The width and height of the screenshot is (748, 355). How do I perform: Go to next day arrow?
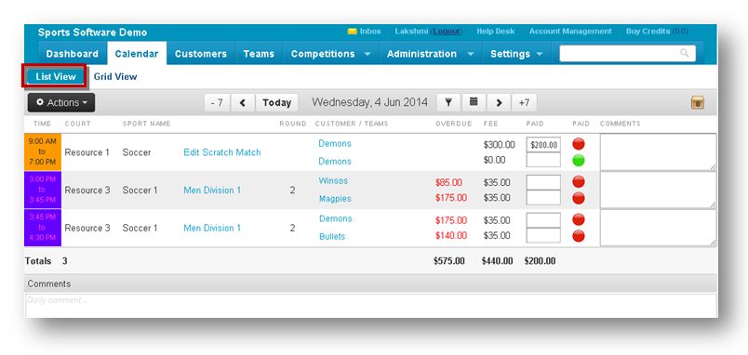[x=499, y=102]
